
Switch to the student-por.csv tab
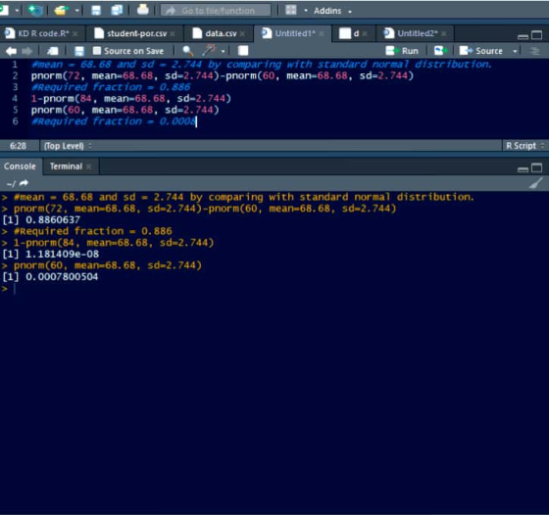click(135, 33)
